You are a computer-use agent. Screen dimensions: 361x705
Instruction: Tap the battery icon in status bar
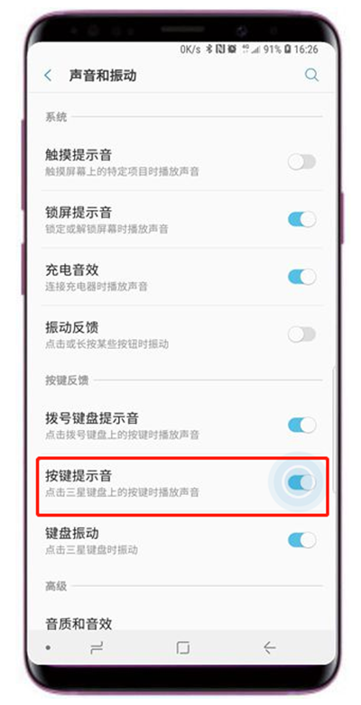[x=287, y=50]
